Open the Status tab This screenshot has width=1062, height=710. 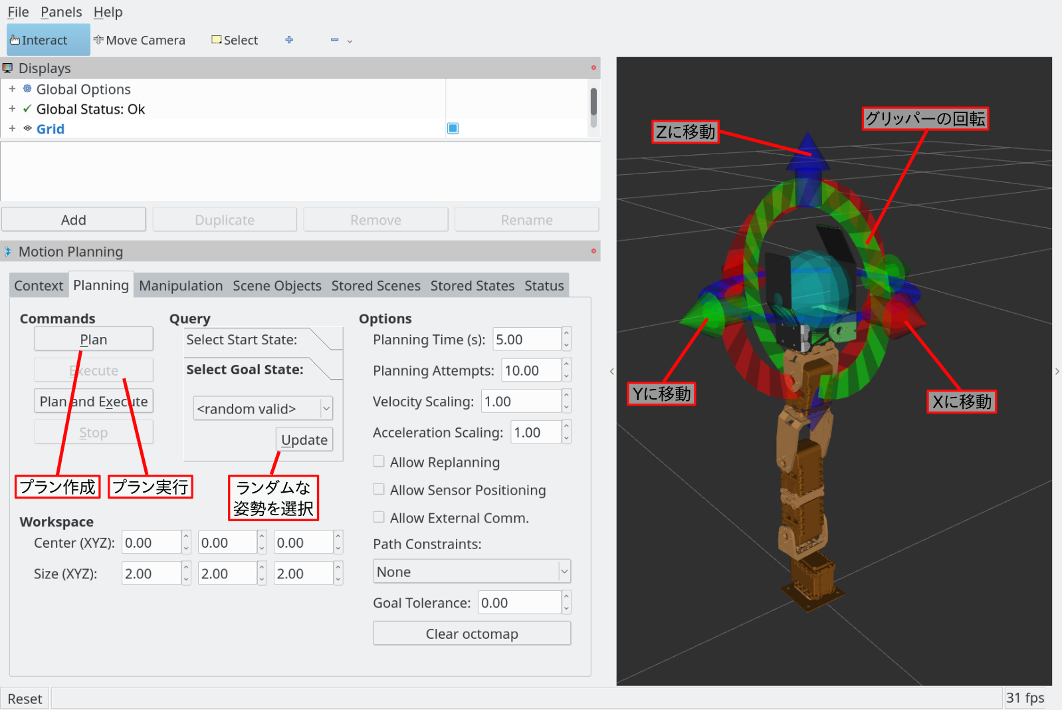click(x=544, y=286)
